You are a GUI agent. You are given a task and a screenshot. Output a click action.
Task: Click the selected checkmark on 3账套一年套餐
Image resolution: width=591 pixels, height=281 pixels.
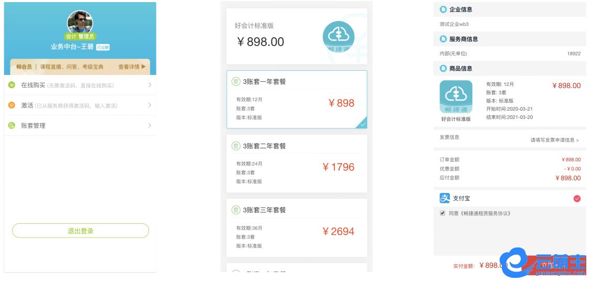(363, 124)
